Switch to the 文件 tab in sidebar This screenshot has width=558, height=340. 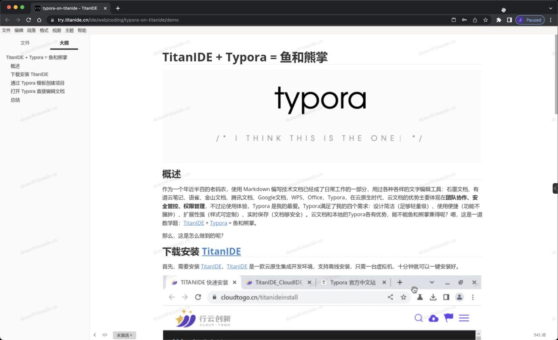[25, 43]
